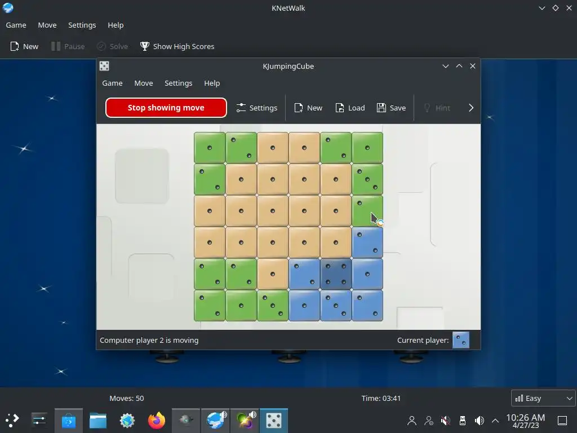Open the Easy difficulty dropdown
Viewport: 577px width, 433px height.
click(543, 398)
